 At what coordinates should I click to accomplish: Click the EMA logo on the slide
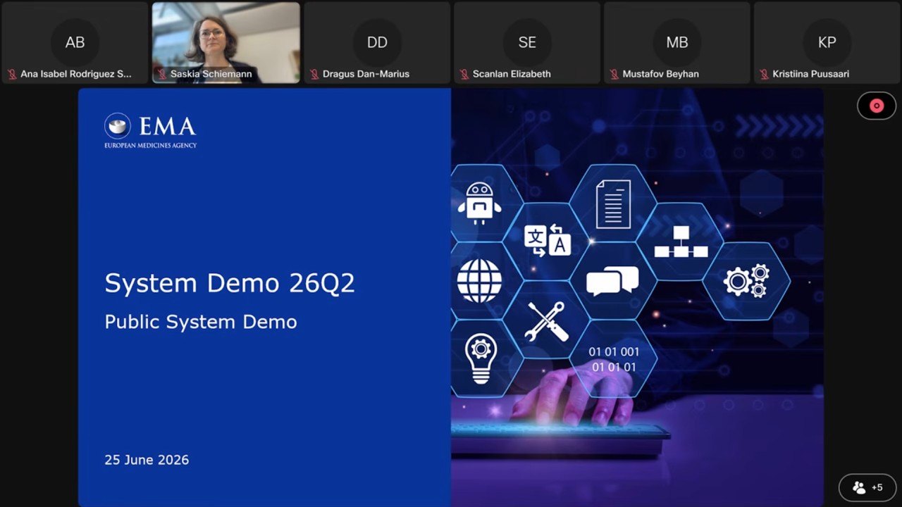(x=150, y=130)
